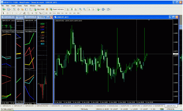Expand the Templates dropdown arrow
This screenshot has height=111, width=183.
pyautogui.click(x=110, y=9)
